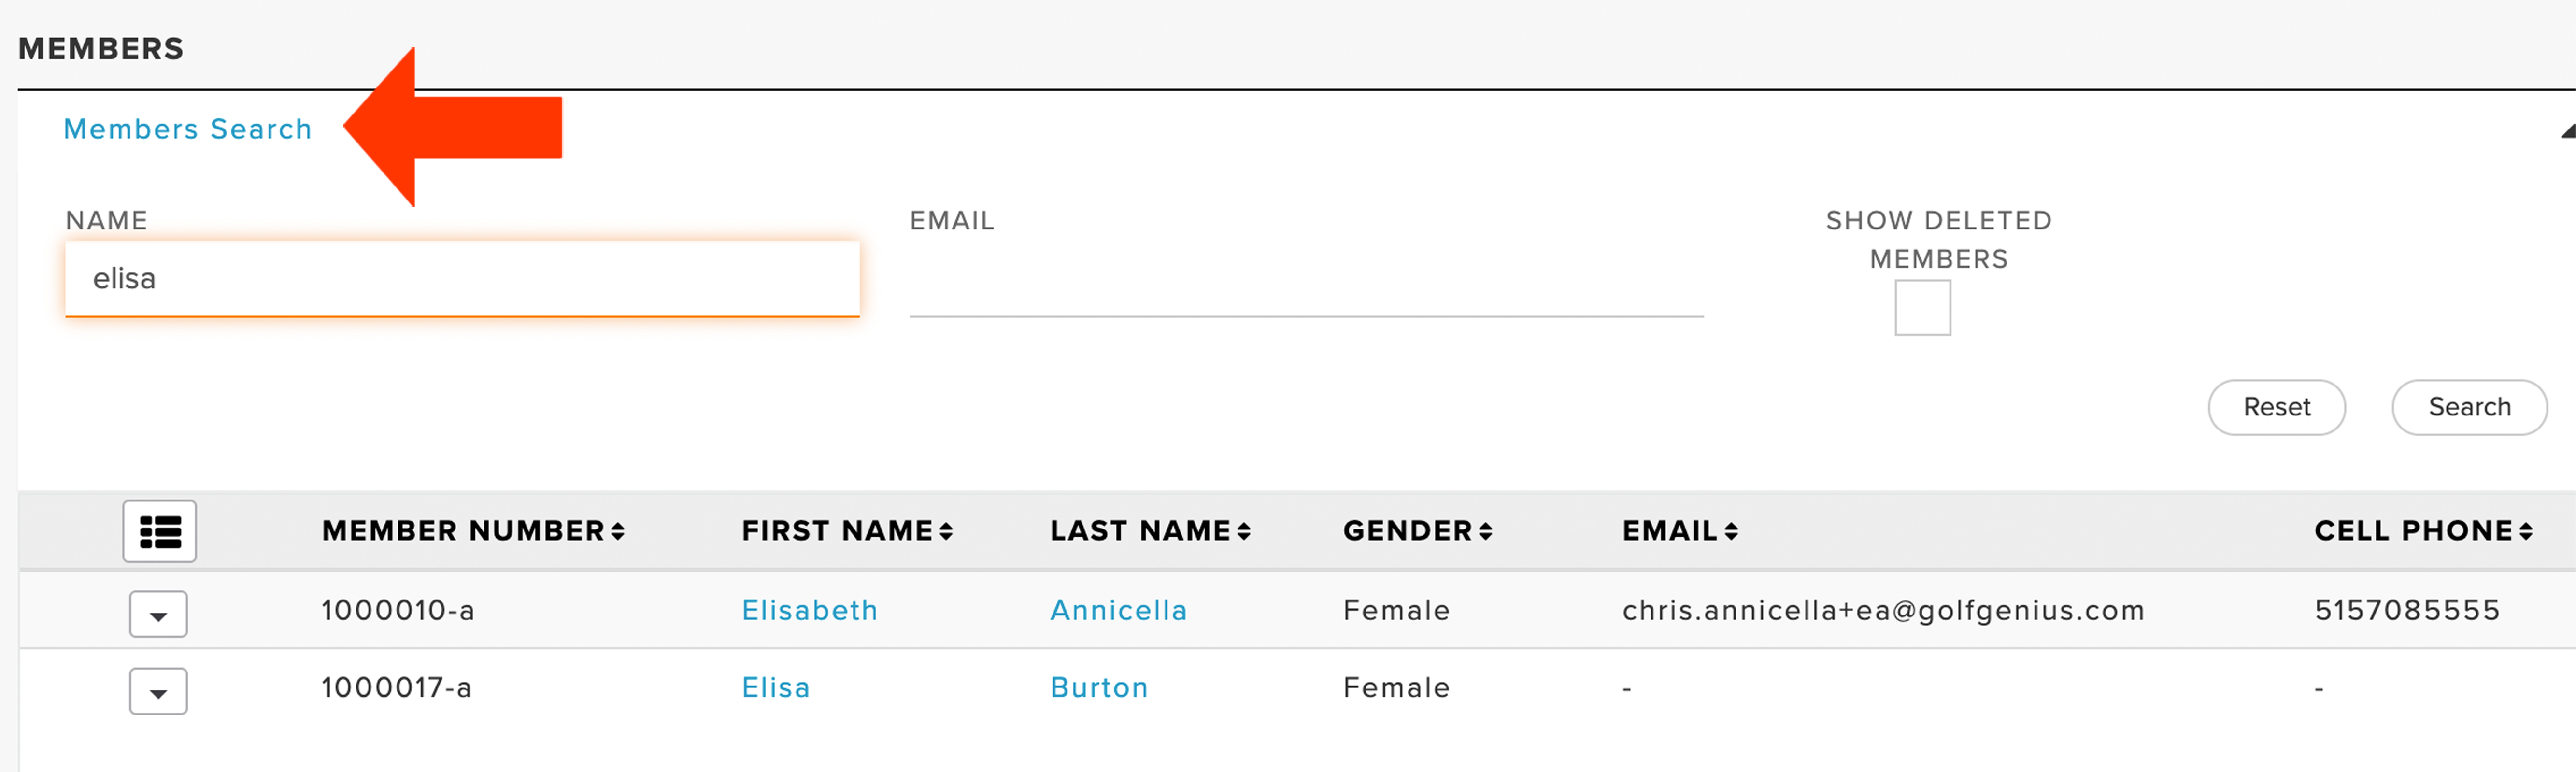Sort by Last Name column arrows
Viewport: 2576px width, 772px height.
1244,532
